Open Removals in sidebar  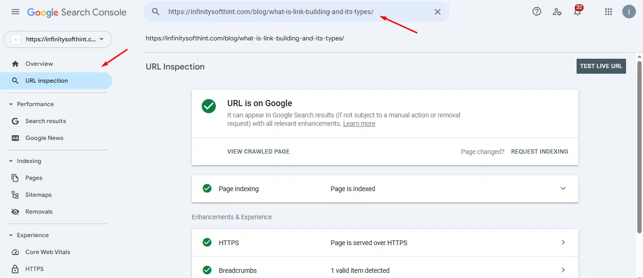coord(39,212)
